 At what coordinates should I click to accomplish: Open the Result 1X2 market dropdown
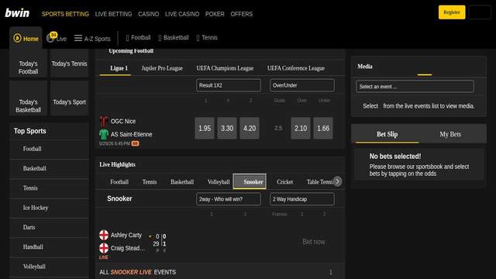click(x=229, y=85)
